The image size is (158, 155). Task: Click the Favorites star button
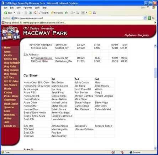click(x=57, y=13)
